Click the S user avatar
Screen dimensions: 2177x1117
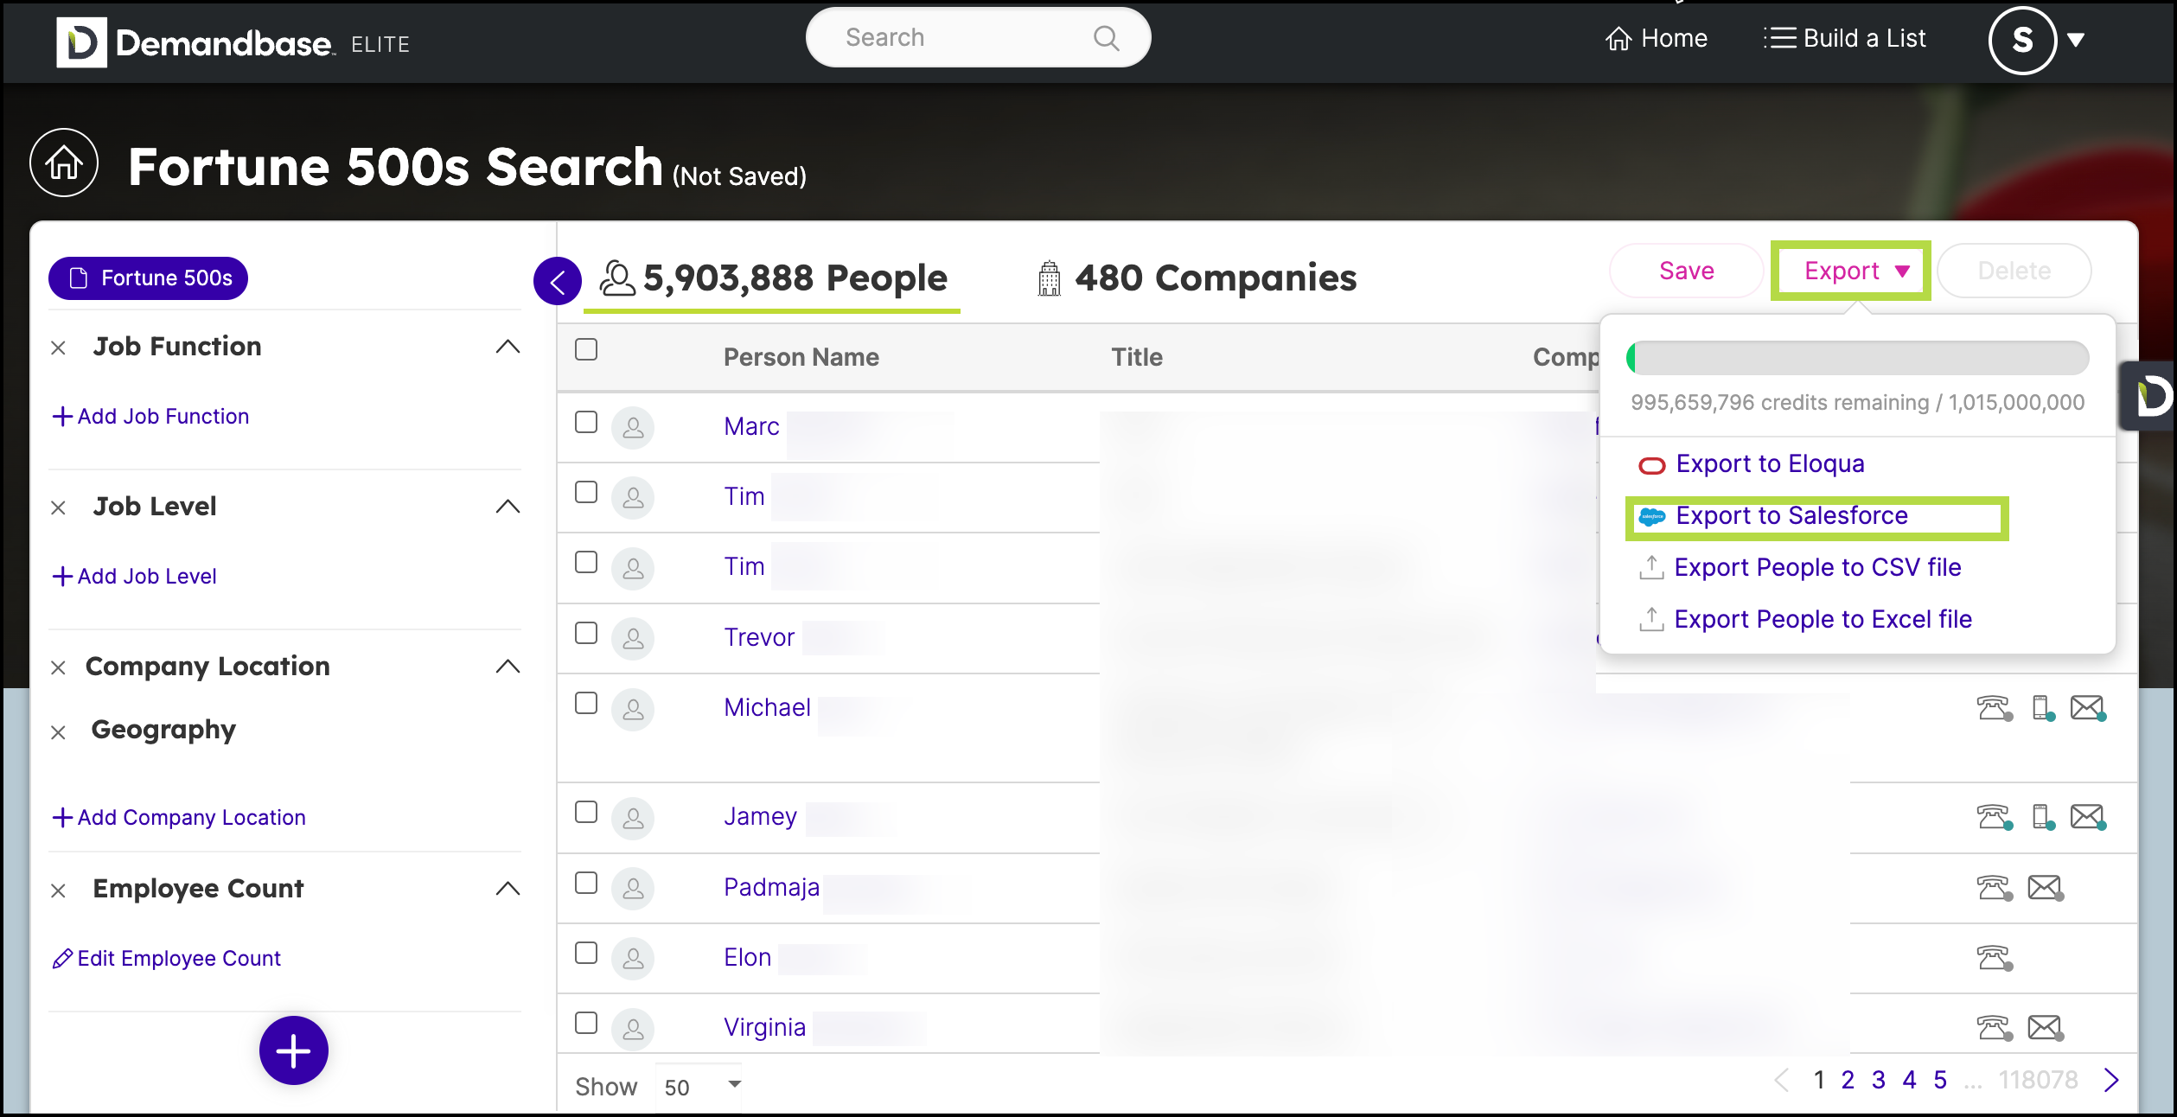[x=2022, y=40]
